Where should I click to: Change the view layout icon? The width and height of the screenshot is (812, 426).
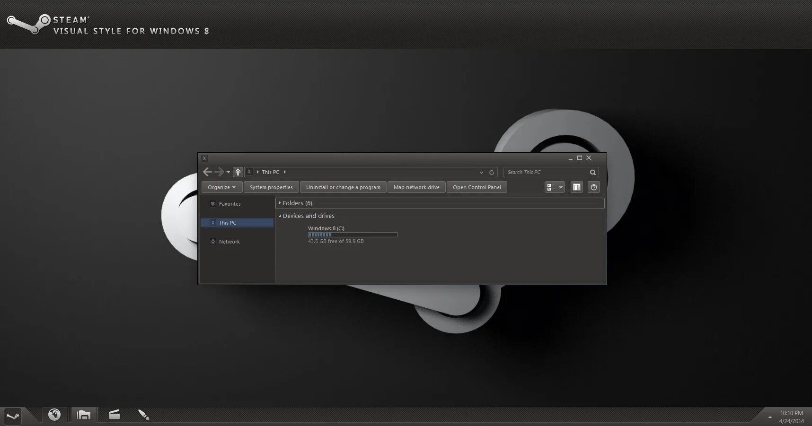point(550,187)
